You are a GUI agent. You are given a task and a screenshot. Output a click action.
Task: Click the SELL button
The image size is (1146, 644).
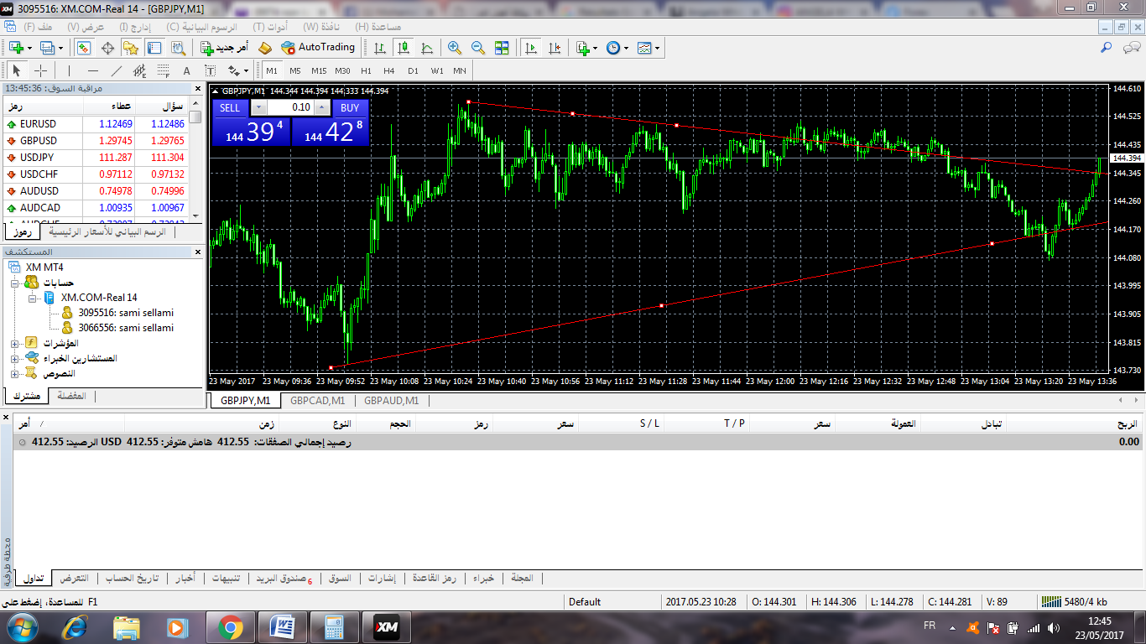click(x=230, y=107)
